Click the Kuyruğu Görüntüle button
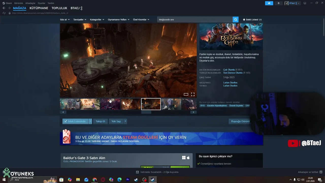Viewport: 325px width, 183px height. click(x=240, y=121)
